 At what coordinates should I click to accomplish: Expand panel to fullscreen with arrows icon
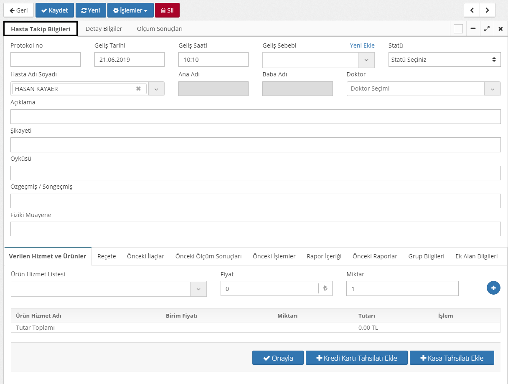coord(487,29)
